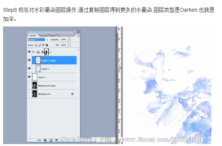Switch to the Channels tab
The width and height of the screenshot is (222, 146).
click(x=43, y=35)
